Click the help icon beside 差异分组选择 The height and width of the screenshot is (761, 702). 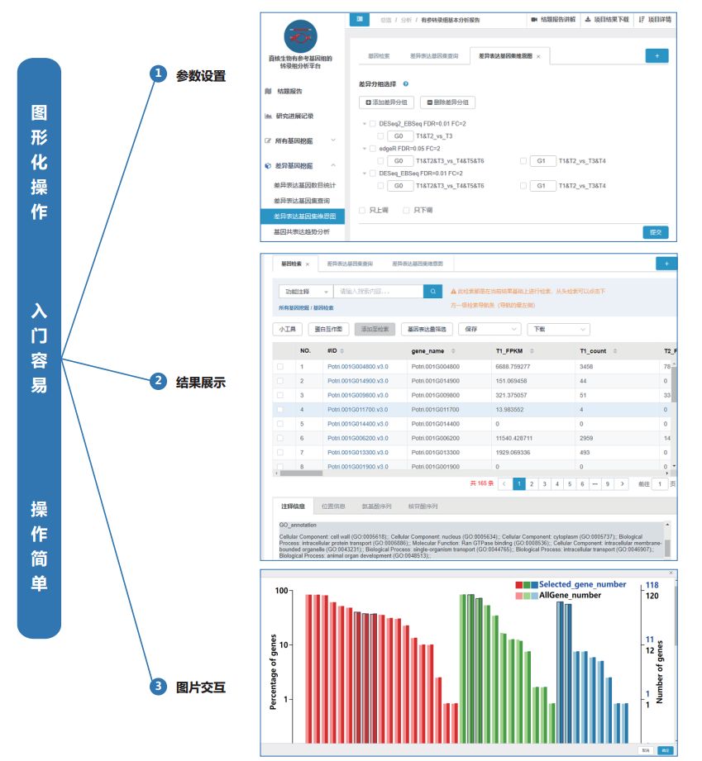(406, 84)
